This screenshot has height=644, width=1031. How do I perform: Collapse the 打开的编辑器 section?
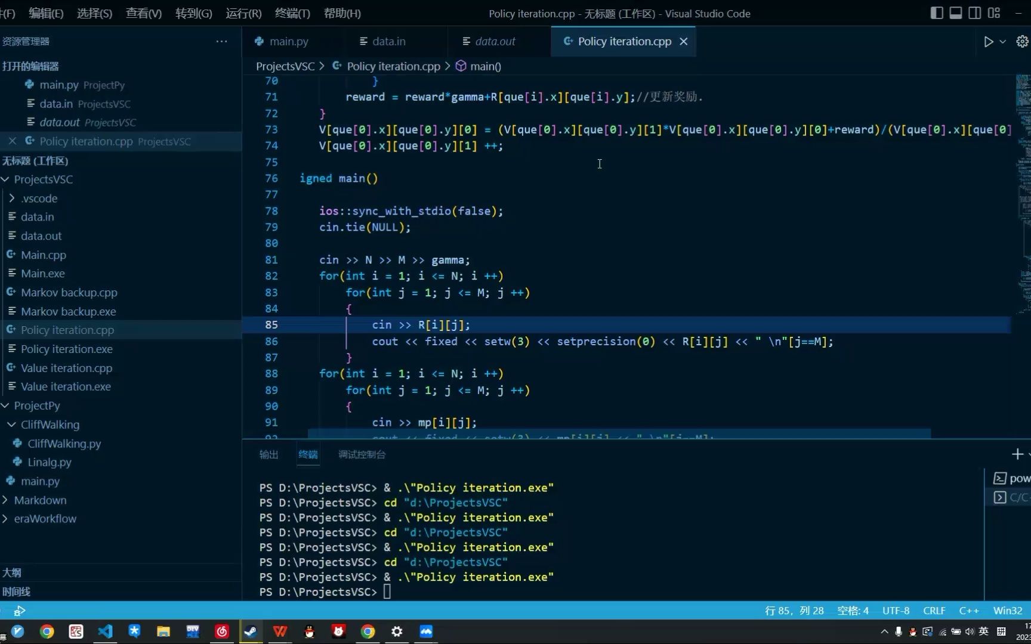[x=31, y=66]
